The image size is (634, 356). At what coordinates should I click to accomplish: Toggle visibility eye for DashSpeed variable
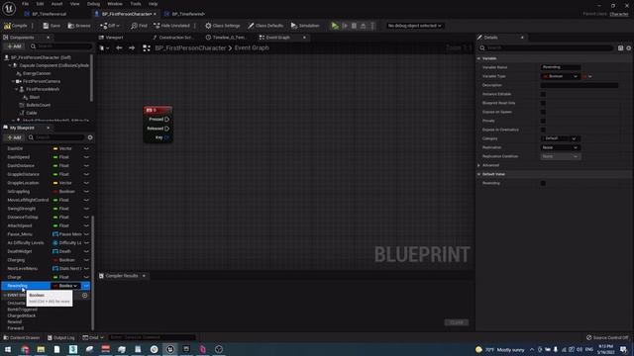point(86,157)
